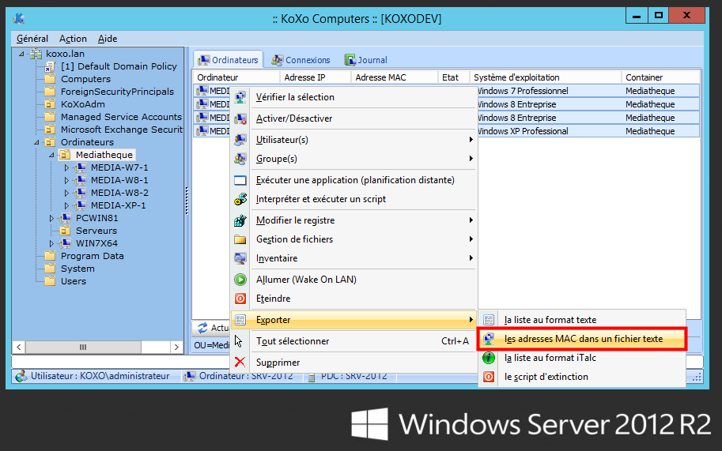Expand the MEDIA-W8-1 tree node
Screen dimensions: 722x451
(x=66, y=180)
